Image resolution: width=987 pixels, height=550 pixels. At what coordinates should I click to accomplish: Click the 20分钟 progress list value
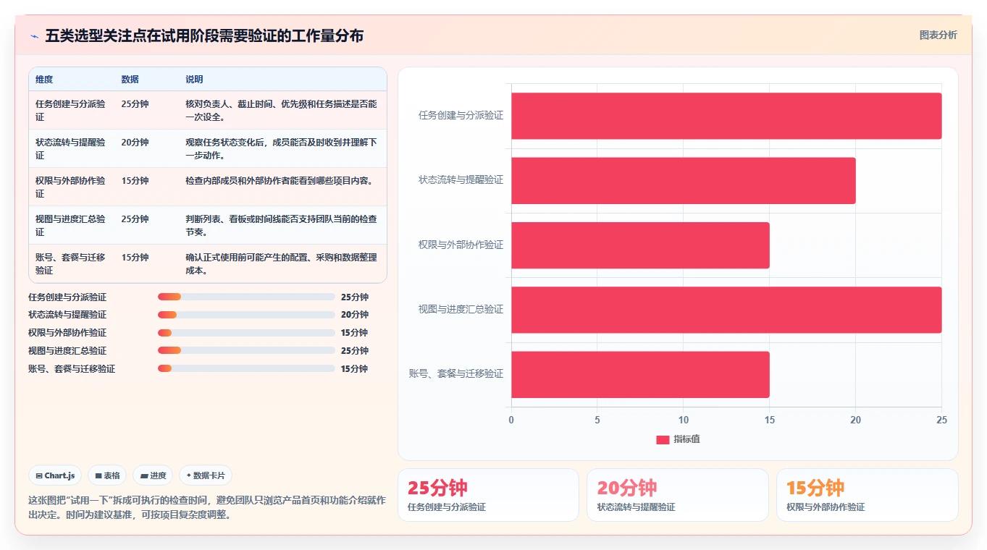(355, 315)
